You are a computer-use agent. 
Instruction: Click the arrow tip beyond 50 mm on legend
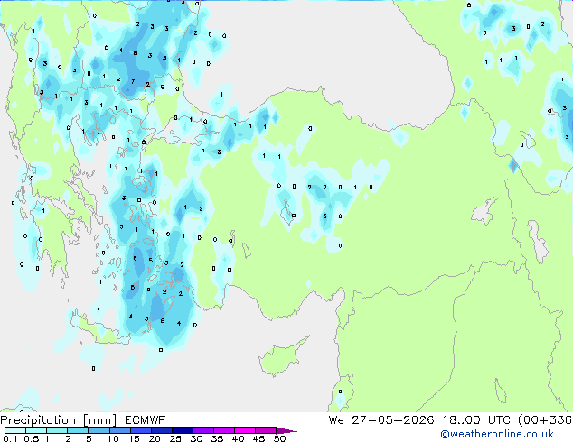[x=286, y=430]
